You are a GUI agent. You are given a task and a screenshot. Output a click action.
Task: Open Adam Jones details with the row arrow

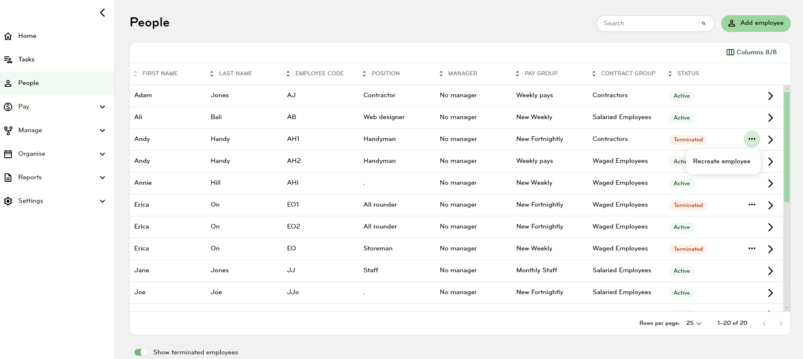pyautogui.click(x=770, y=96)
